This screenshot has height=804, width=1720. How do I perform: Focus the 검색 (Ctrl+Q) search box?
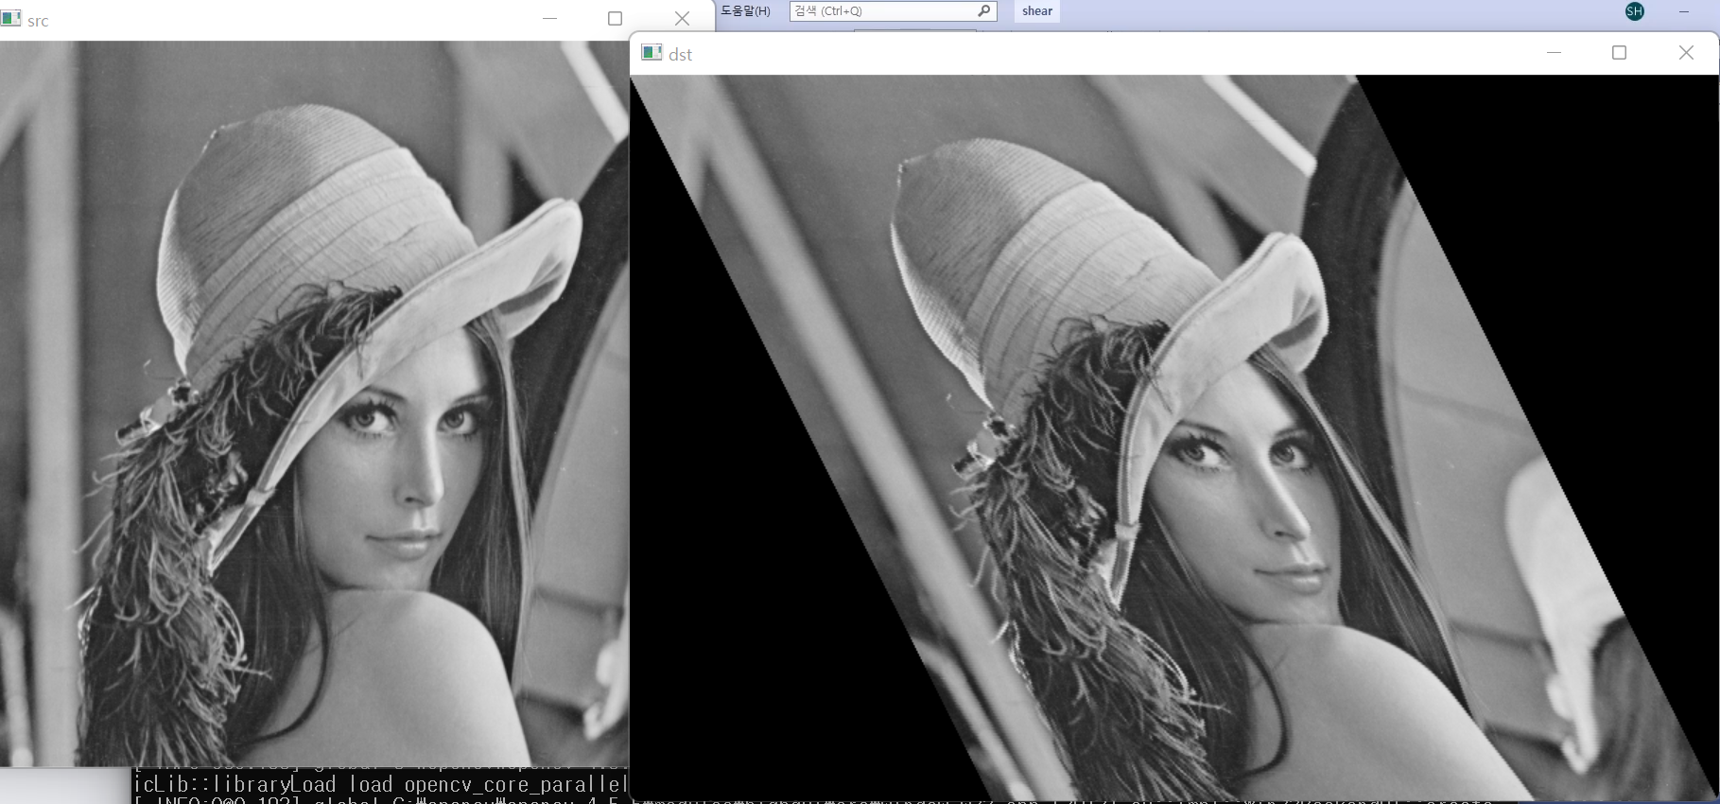click(893, 11)
